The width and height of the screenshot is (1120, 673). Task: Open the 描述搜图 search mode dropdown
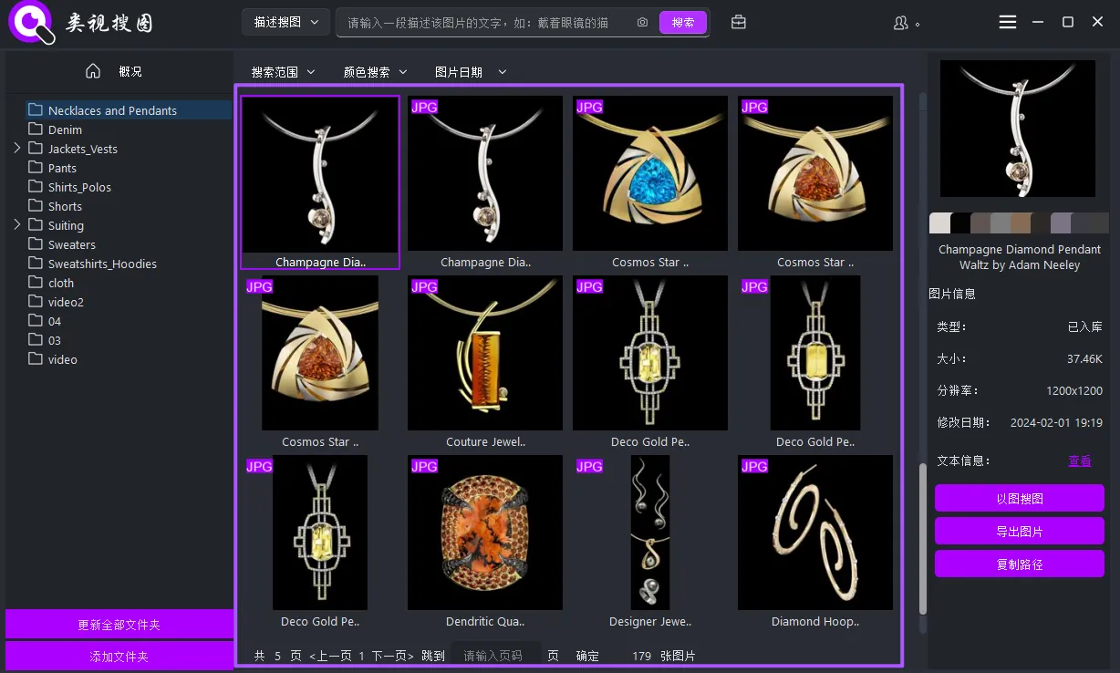[285, 22]
